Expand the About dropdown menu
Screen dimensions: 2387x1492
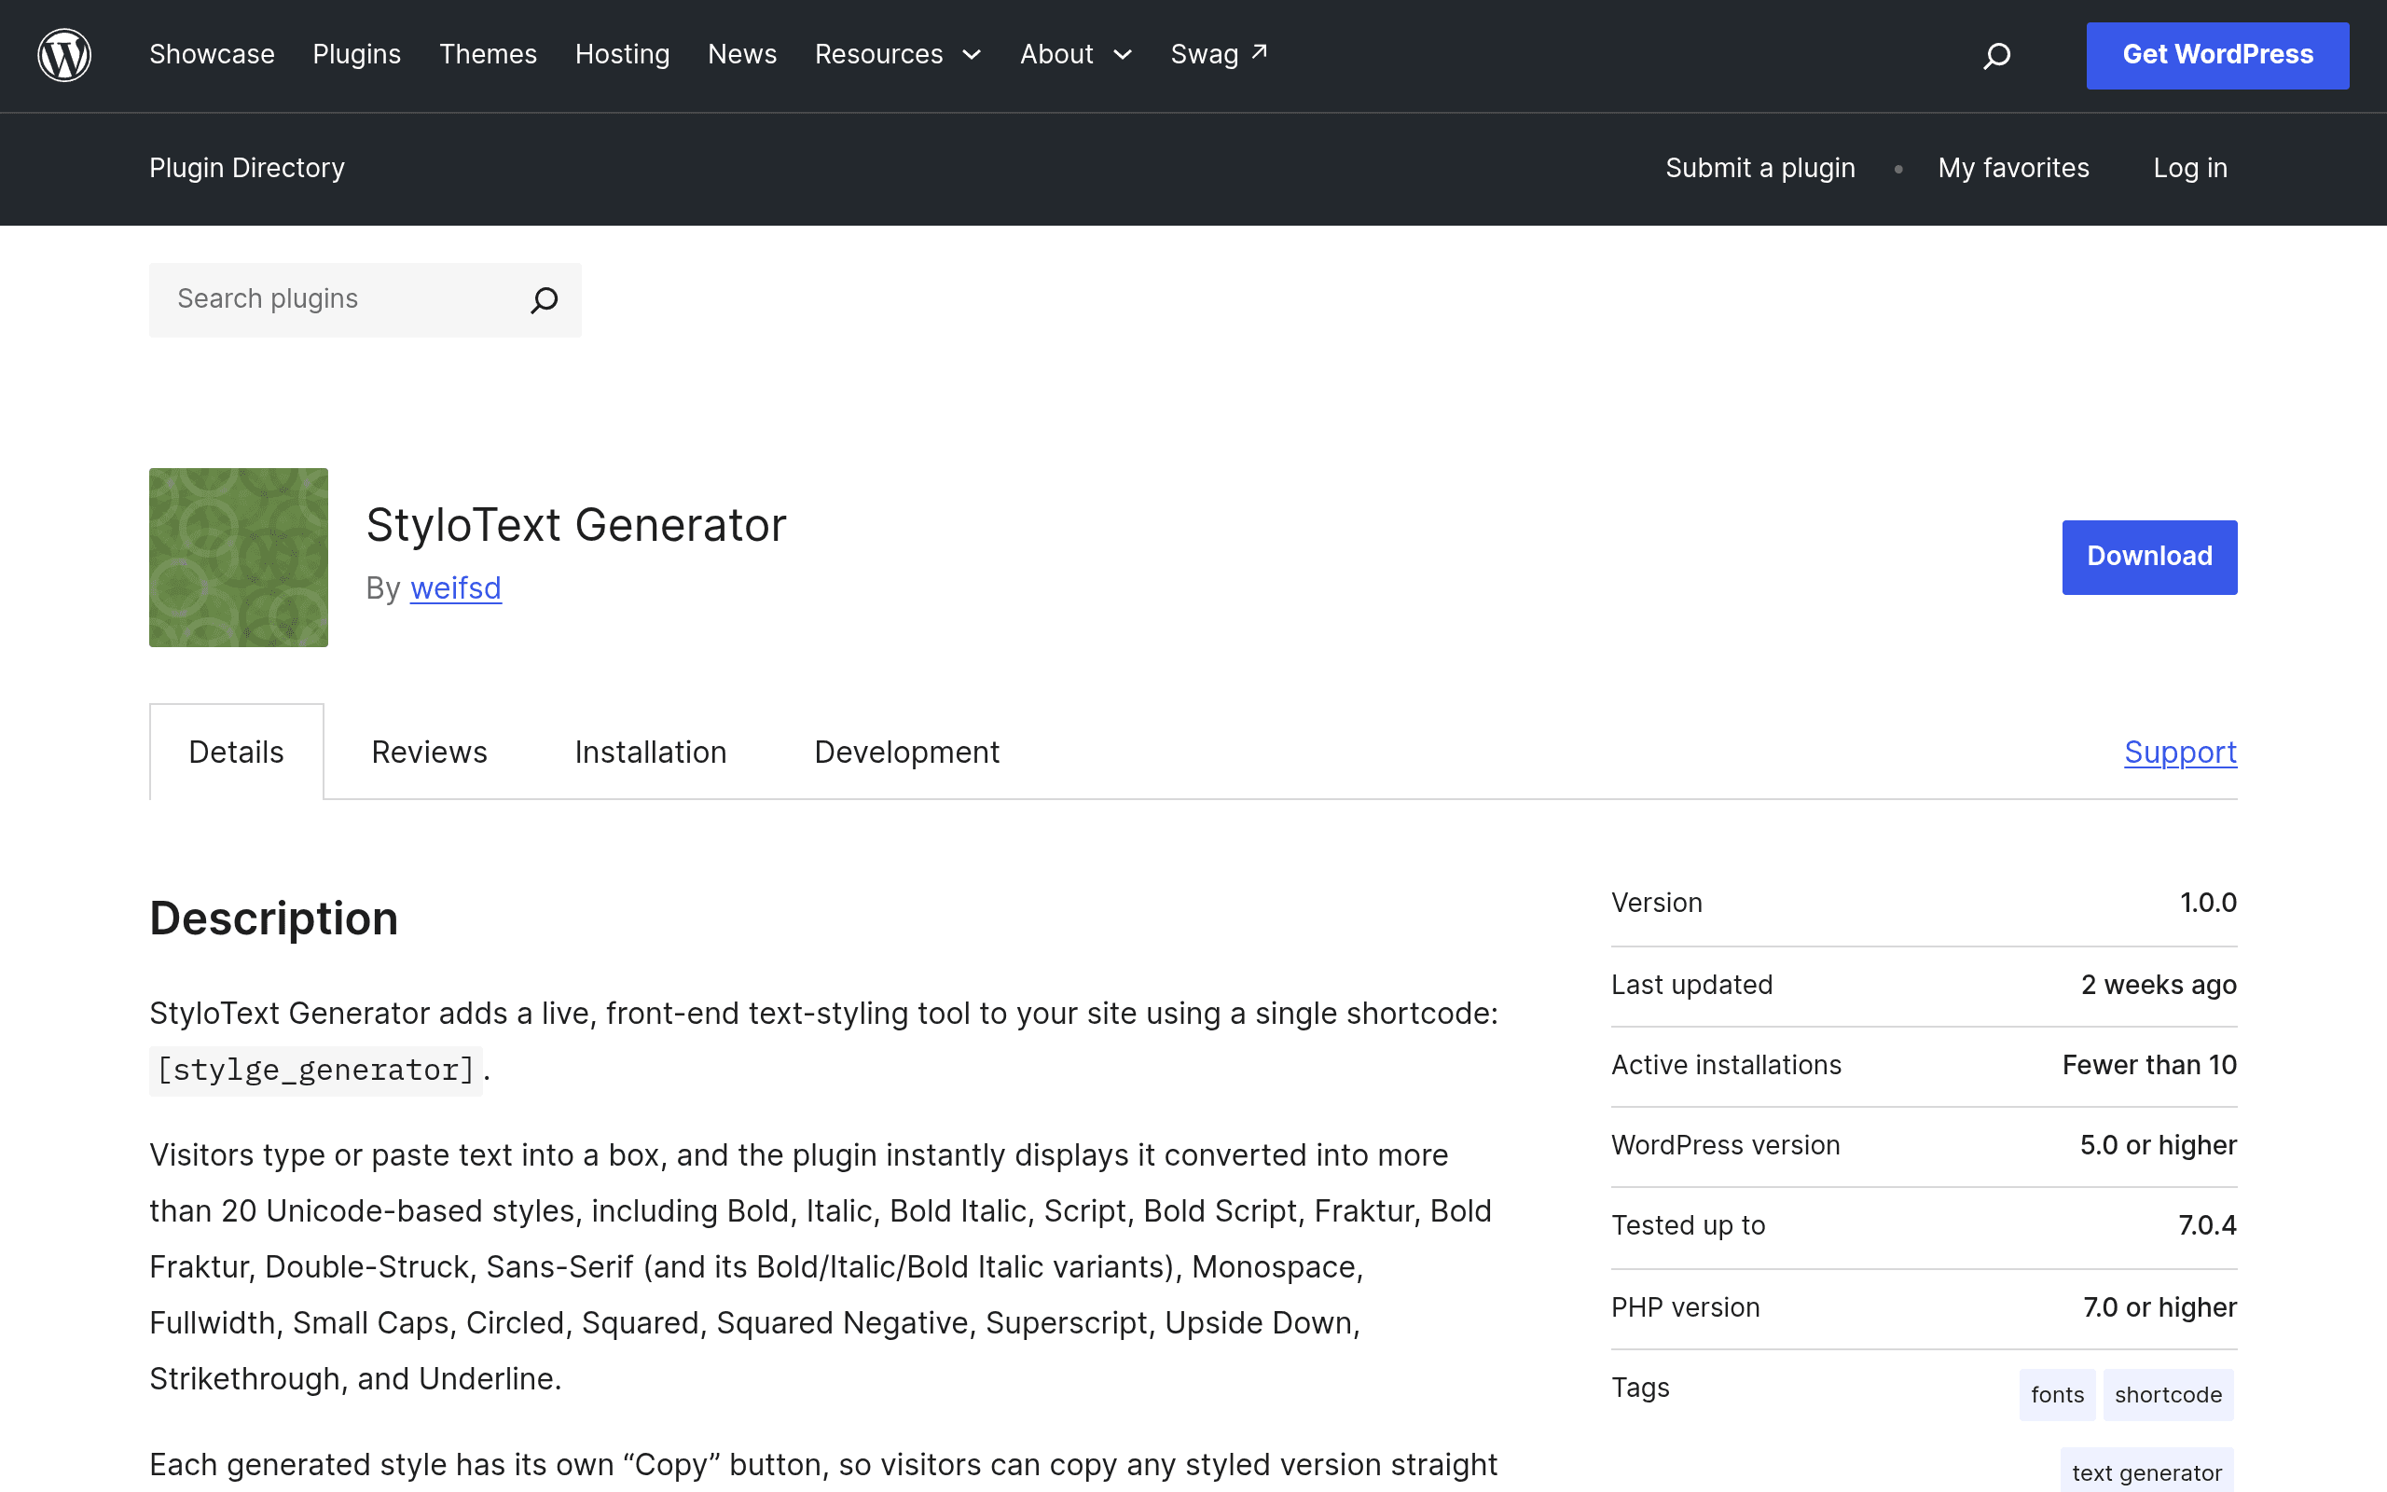[x=1076, y=54]
